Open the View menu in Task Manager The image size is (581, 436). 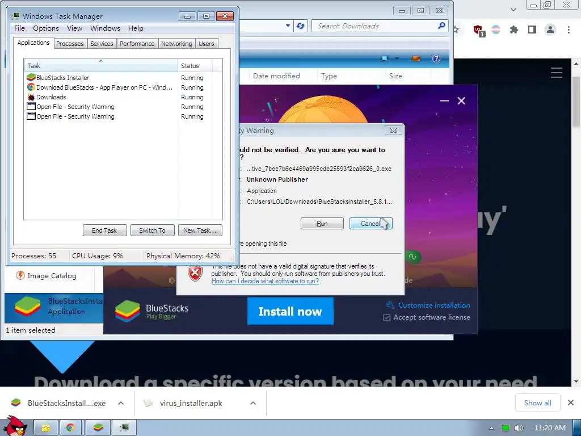coord(74,28)
